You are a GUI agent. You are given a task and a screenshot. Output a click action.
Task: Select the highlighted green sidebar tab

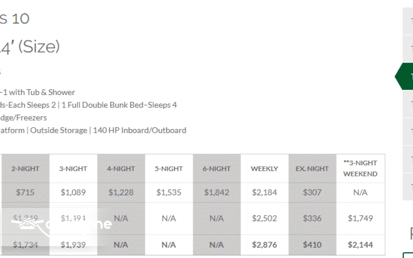pyautogui.click(x=405, y=76)
